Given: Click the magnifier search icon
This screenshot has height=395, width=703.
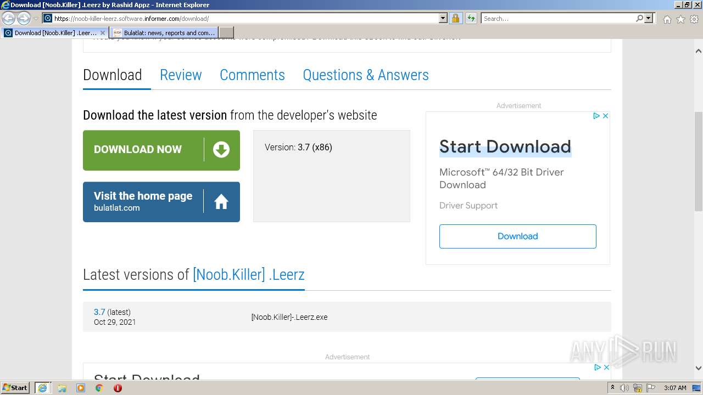Looking at the screenshot, I should [x=639, y=18].
